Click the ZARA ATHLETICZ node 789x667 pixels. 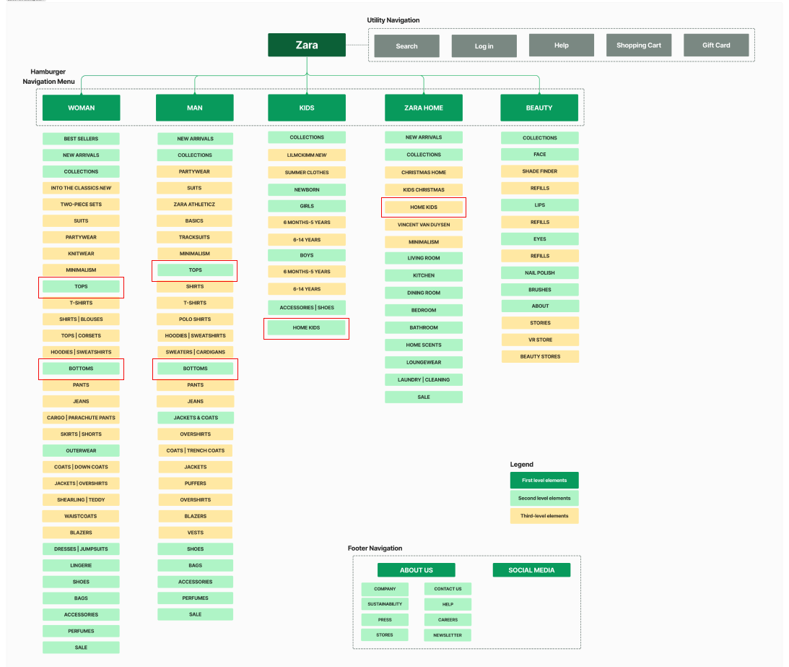tap(194, 205)
